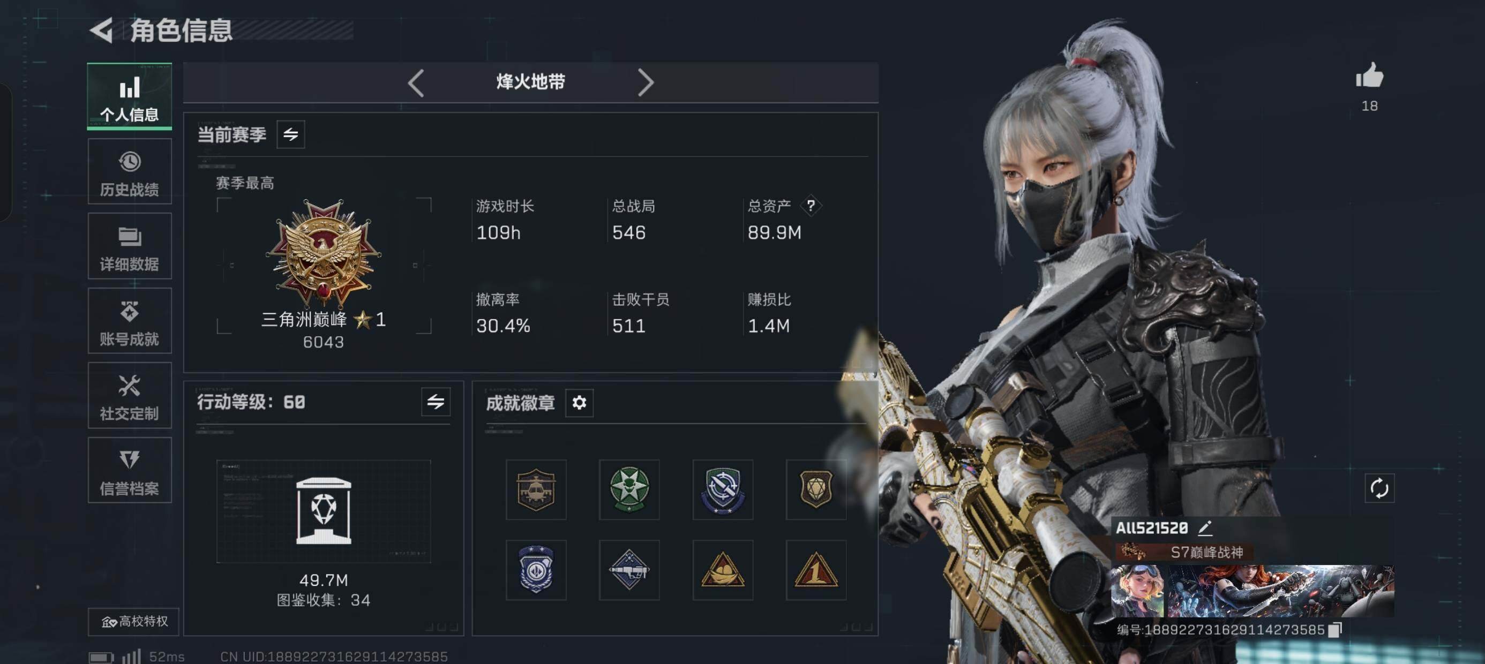Toggle action level swap button
This screenshot has height=664, width=1485.
point(435,402)
